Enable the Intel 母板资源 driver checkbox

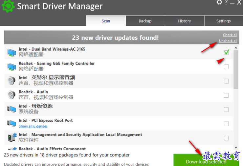[226, 109]
